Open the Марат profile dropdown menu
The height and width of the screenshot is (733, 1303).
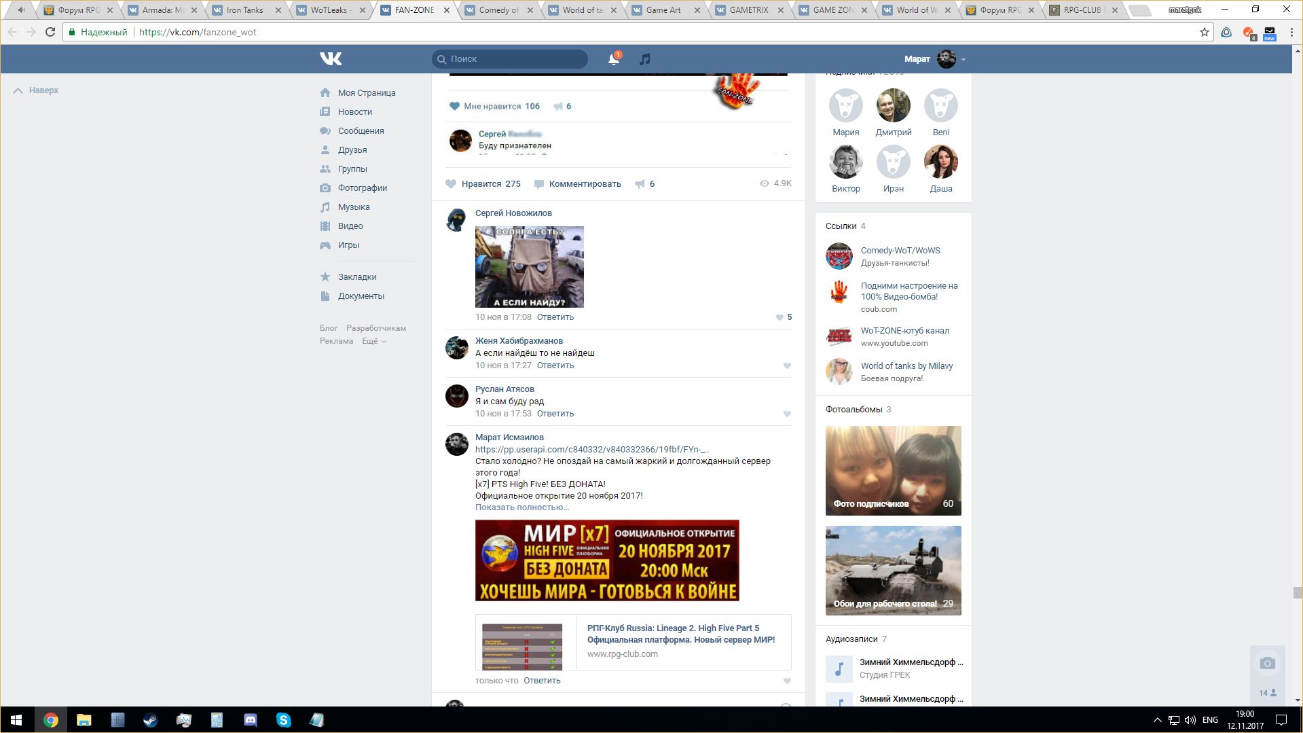(x=935, y=59)
